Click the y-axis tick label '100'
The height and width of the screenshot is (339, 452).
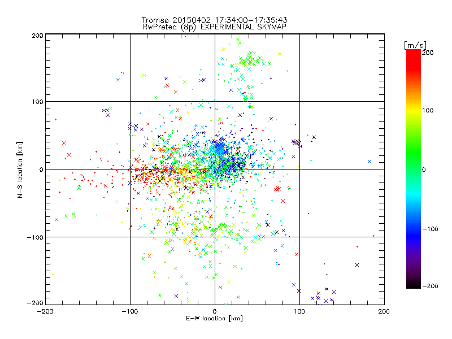pyautogui.click(x=37, y=102)
